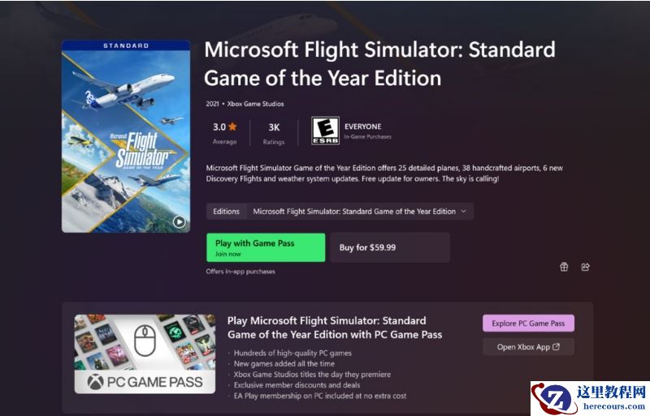Screen dimensions: 650x416
Task: Click the Xbox logo in the PC Game Pass banner
Action: point(93,381)
